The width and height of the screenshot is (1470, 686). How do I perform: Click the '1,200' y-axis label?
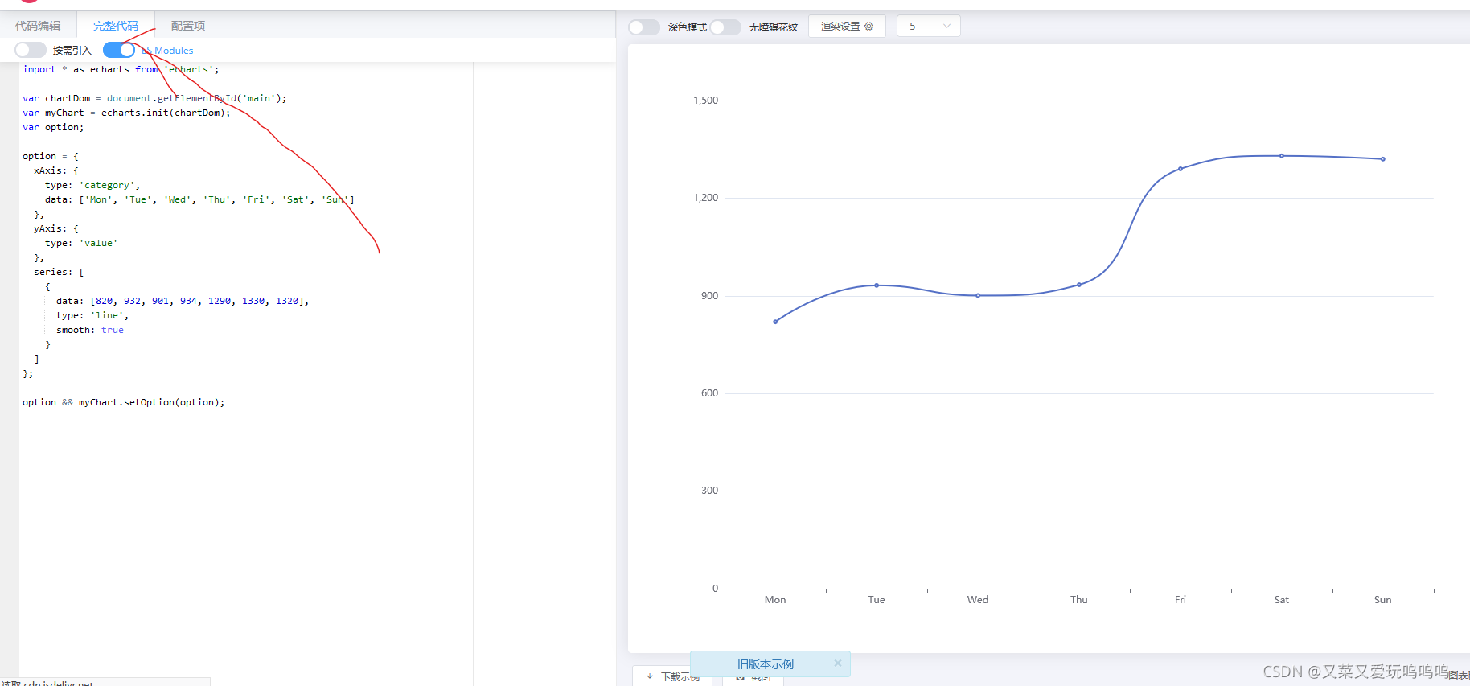[x=706, y=198]
